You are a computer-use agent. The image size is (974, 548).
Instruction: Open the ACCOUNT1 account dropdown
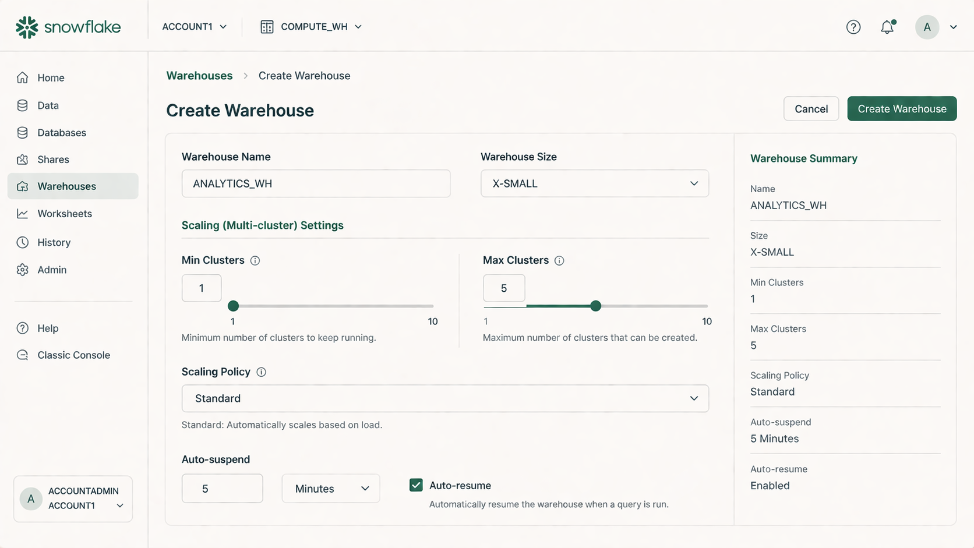tap(195, 27)
